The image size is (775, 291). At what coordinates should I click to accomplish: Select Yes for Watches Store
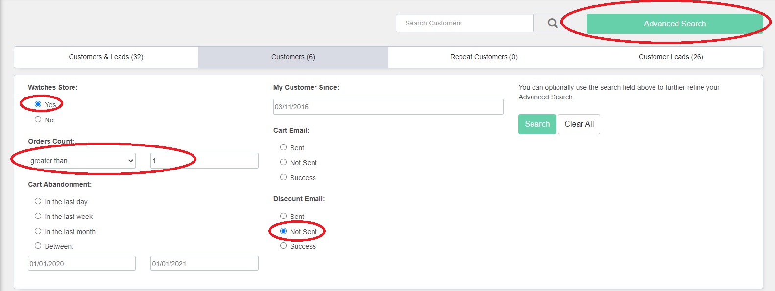[38, 104]
